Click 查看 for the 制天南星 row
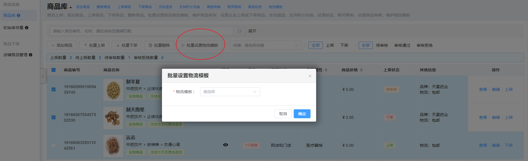This screenshot has width=528, height=161. coord(483,117)
